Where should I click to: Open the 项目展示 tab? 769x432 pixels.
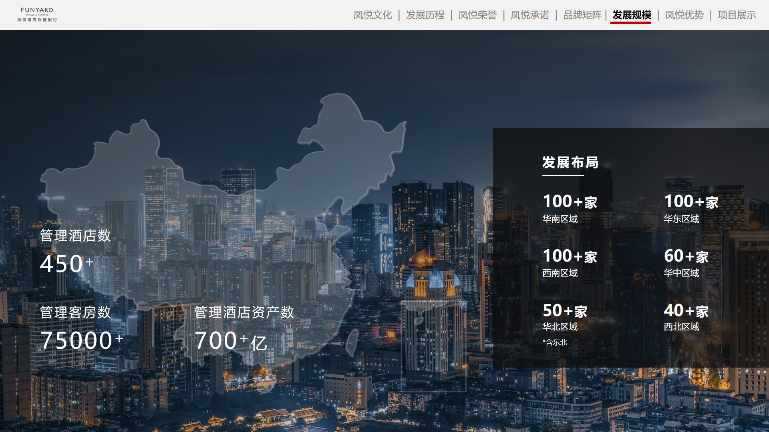(x=737, y=15)
